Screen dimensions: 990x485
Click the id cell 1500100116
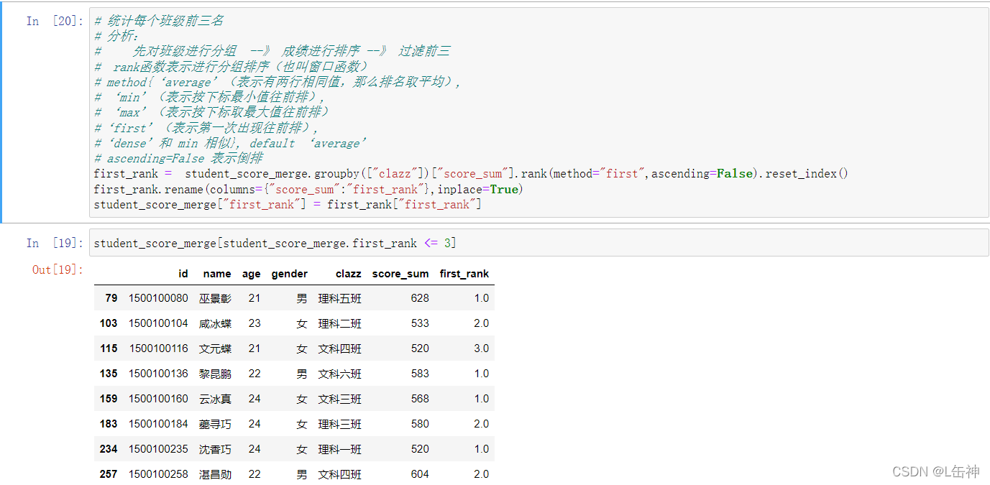click(158, 348)
